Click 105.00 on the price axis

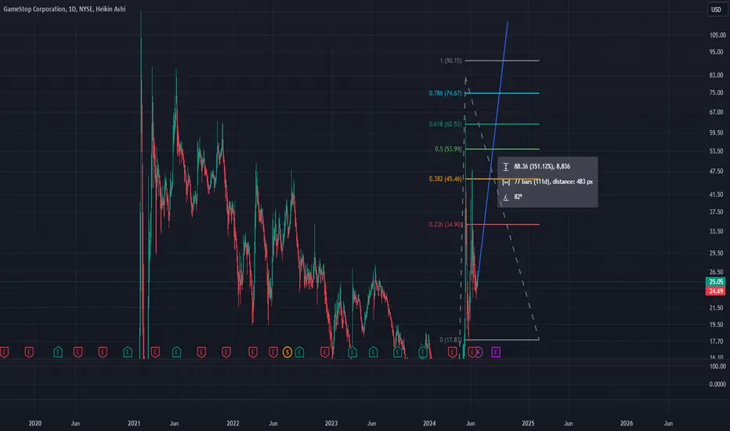click(717, 35)
